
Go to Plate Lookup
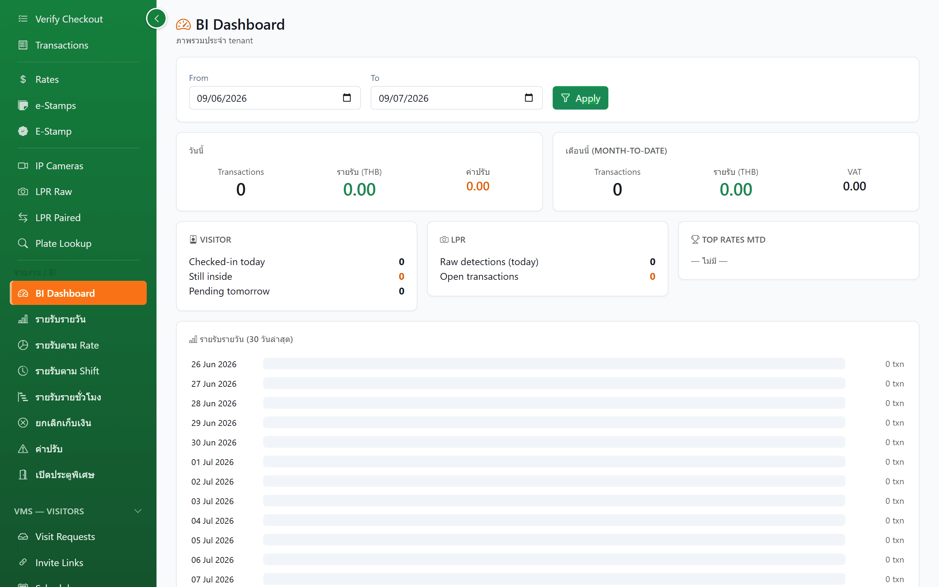pos(78,243)
